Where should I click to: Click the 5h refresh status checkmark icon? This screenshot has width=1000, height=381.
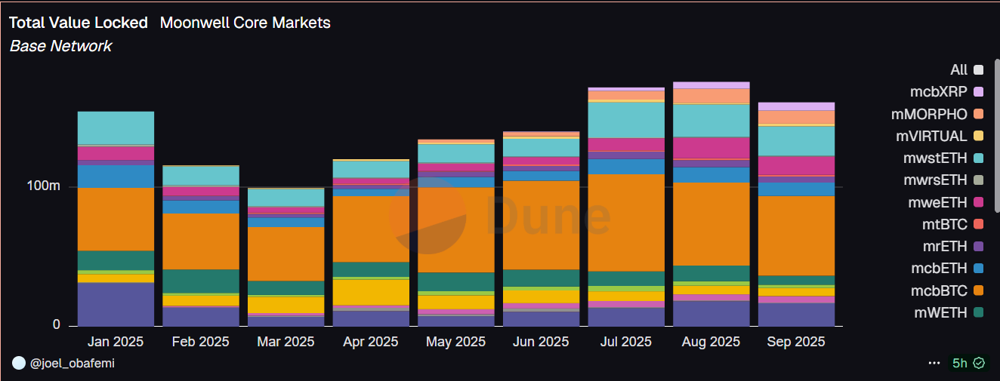coord(979,363)
